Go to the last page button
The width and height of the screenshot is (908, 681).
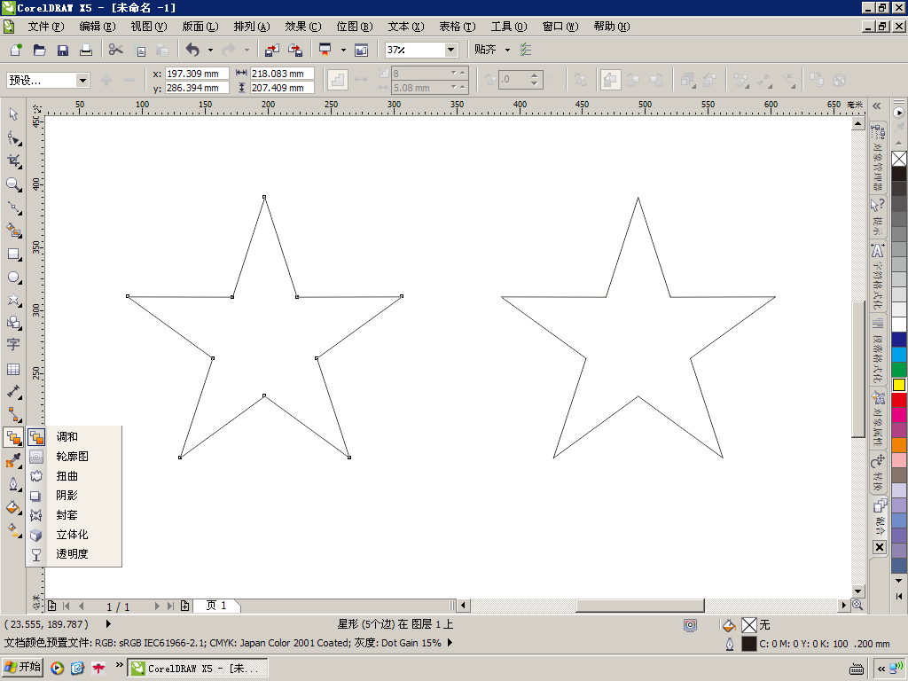coord(170,606)
